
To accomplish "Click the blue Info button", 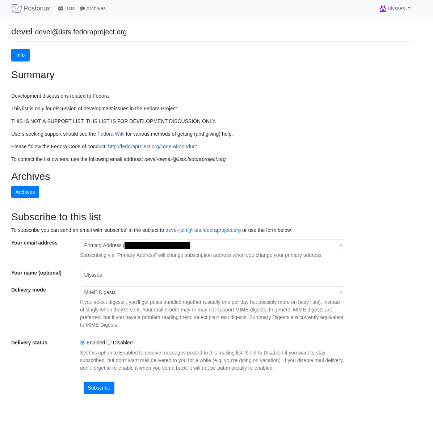I will click(20, 55).
